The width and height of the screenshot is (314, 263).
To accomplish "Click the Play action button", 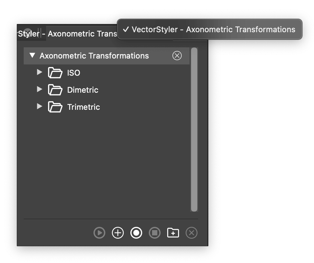I will coord(99,233).
